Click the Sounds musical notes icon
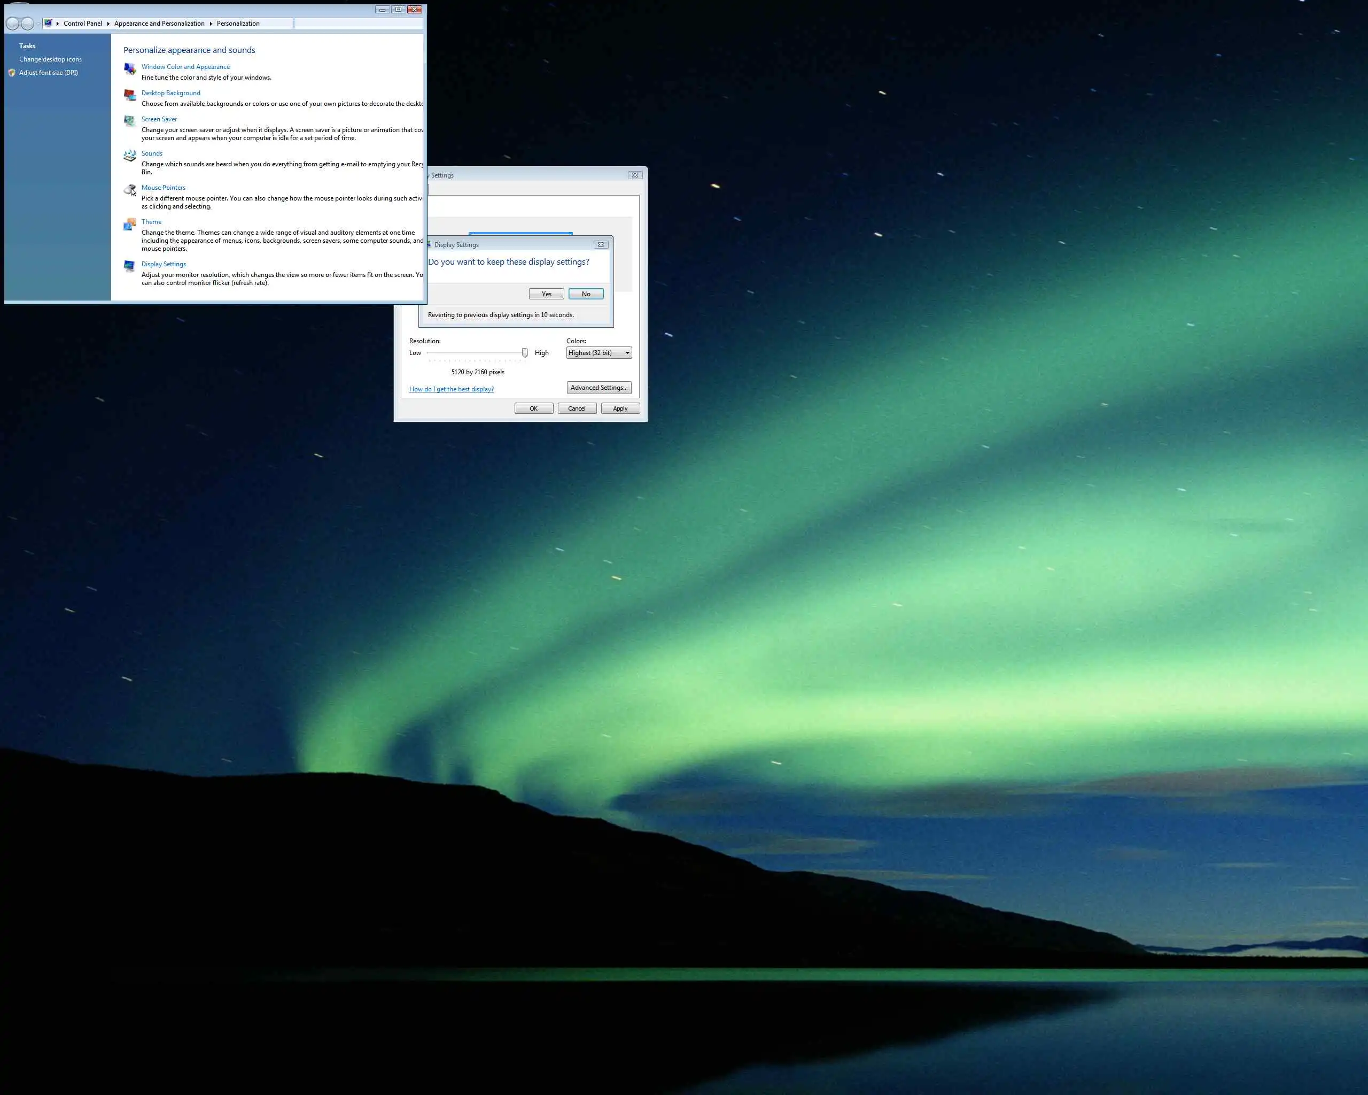Image resolution: width=1368 pixels, height=1095 pixels. click(129, 156)
